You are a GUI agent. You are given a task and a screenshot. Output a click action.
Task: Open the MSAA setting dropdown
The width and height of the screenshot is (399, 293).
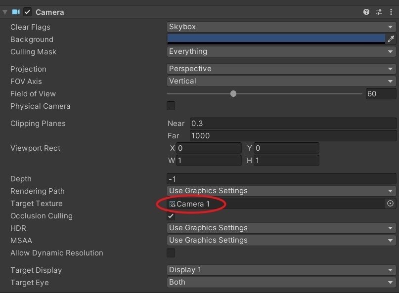pos(281,240)
